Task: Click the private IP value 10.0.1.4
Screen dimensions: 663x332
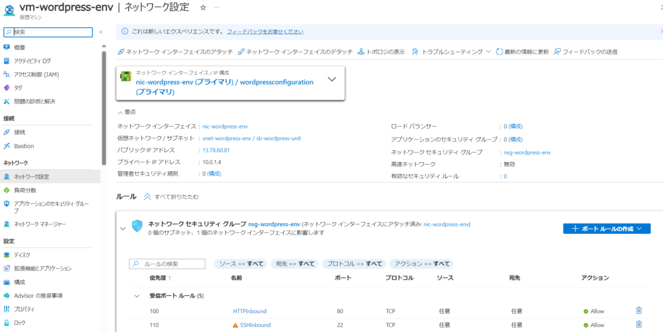Action: pyautogui.click(x=212, y=162)
